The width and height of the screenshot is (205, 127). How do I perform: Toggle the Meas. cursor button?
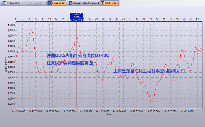click(x=57, y=3)
